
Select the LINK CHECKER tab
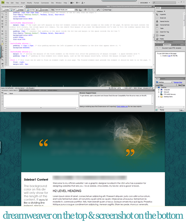pyautogui.click(x=24, y=90)
